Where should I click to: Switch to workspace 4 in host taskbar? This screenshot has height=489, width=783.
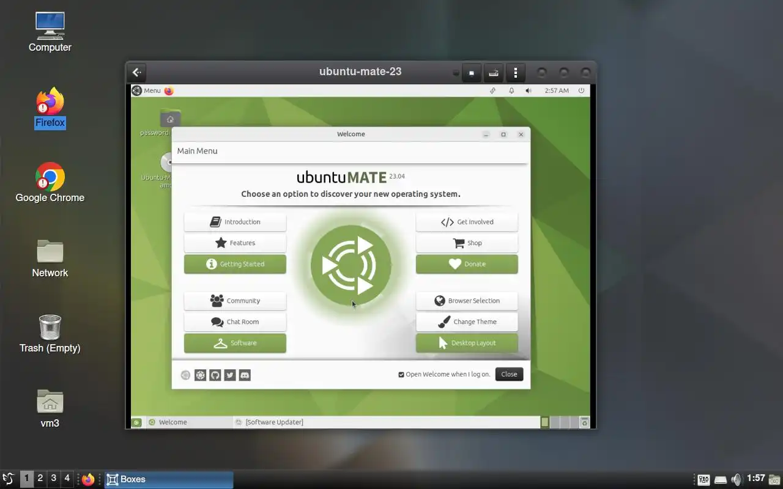point(67,479)
